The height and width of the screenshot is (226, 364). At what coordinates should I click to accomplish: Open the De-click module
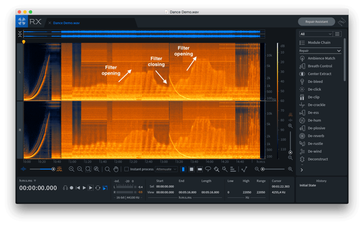(310, 89)
